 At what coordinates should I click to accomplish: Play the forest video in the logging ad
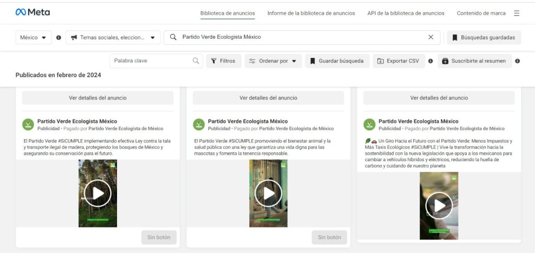(98, 193)
